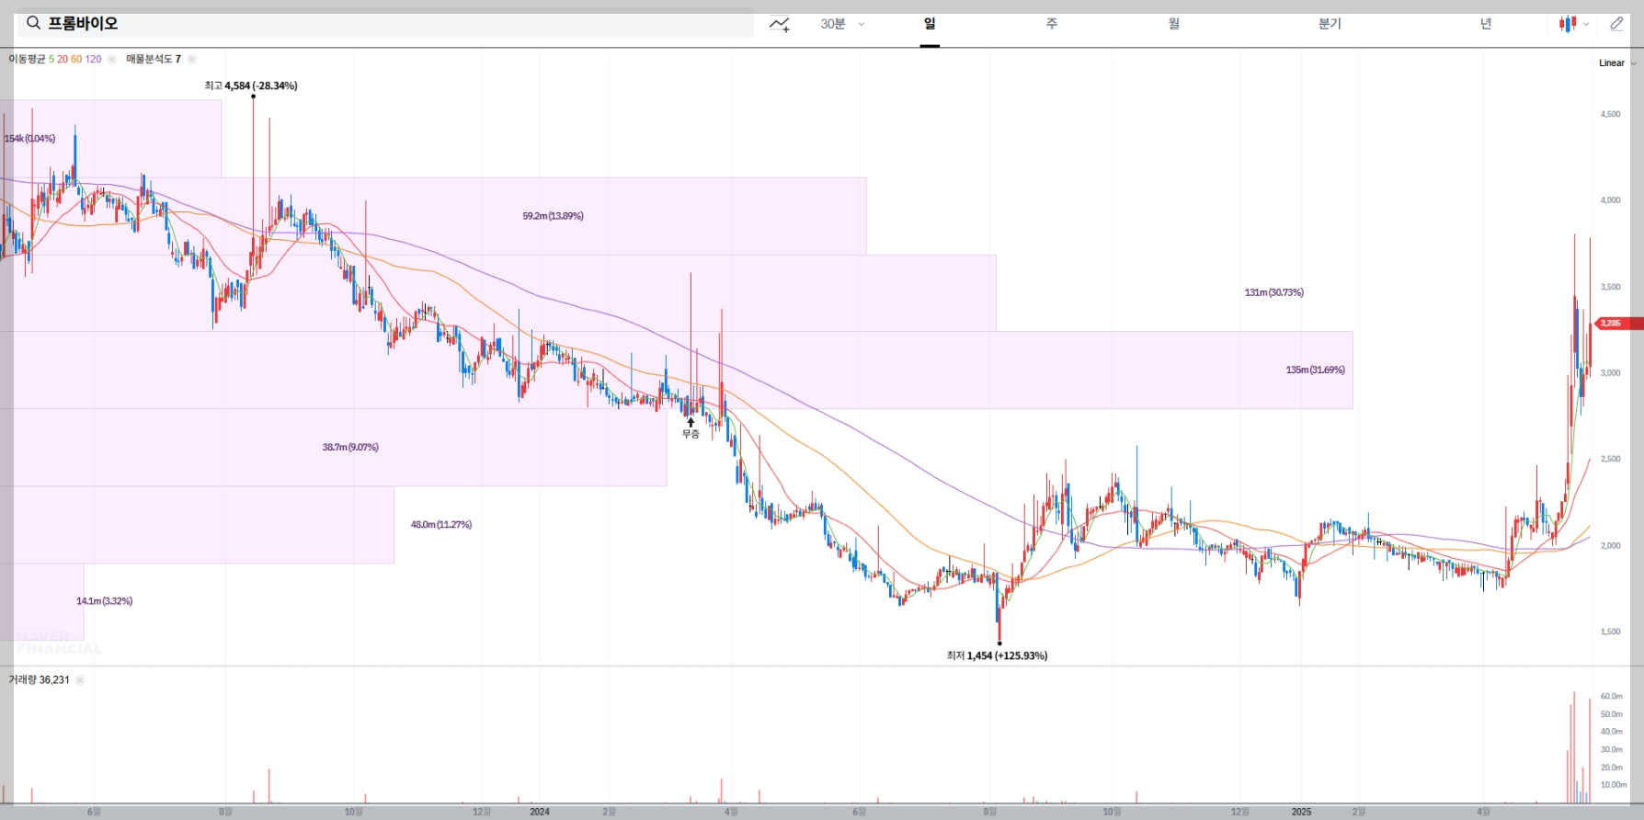Screen dimensions: 1644x820
Task: Click the magnifier search icon
Action: pyautogui.click(x=33, y=23)
